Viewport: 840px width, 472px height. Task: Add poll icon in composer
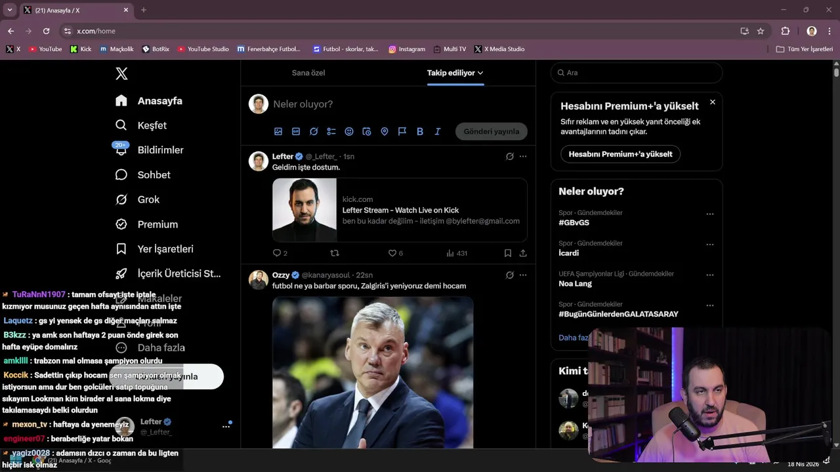(x=331, y=132)
